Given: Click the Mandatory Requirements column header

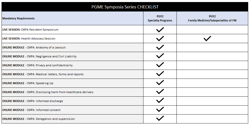Looking at the screenshot, I should [18, 18].
